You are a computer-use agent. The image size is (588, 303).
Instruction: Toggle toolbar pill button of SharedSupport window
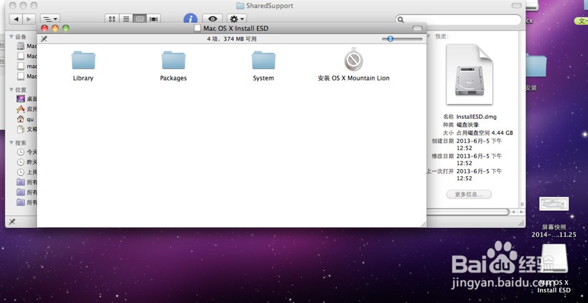(516, 6)
